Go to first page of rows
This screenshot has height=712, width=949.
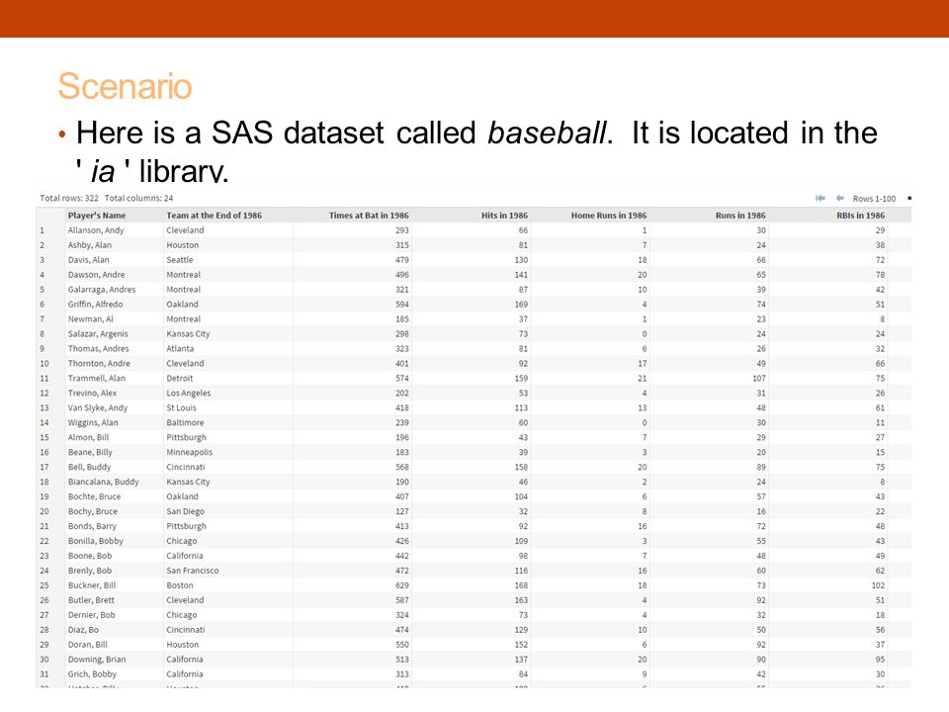pyautogui.click(x=820, y=198)
